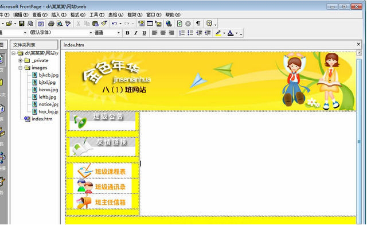Toggle show paragraph marks icon

click(198, 24)
